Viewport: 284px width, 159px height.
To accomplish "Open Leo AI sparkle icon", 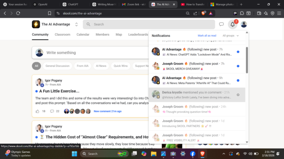I will [x=266, y=13].
